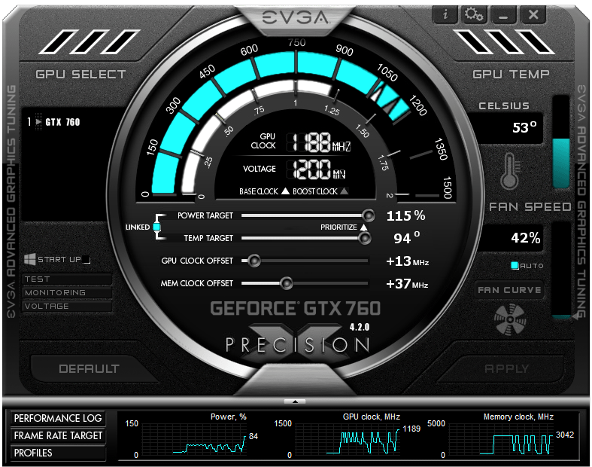Open the Voltage tab

tap(67, 307)
